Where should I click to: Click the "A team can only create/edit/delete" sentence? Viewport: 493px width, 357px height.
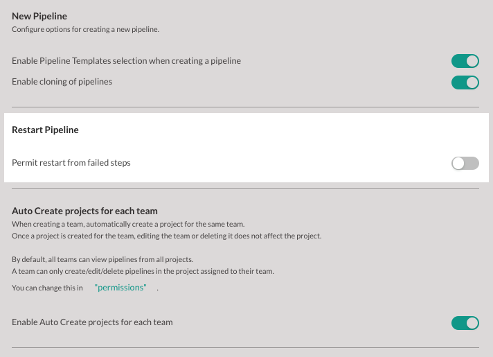coord(143,271)
